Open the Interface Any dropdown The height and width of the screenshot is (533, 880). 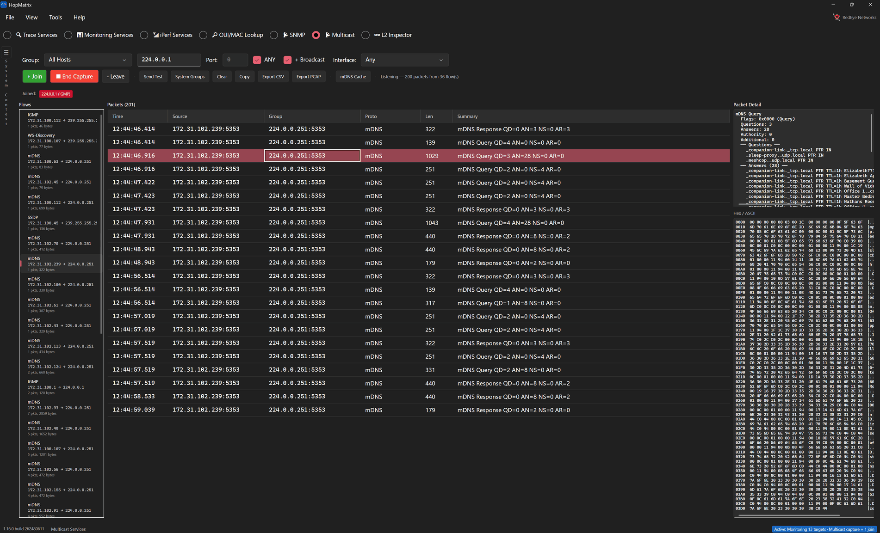point(404,60)
